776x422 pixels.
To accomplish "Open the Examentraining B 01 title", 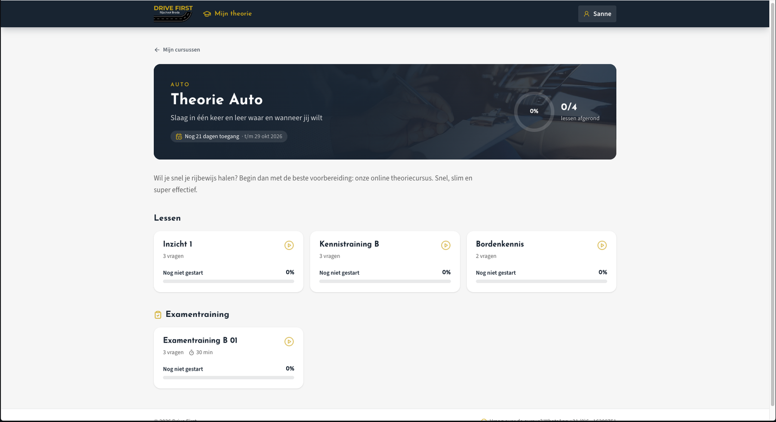I will 200,341.
